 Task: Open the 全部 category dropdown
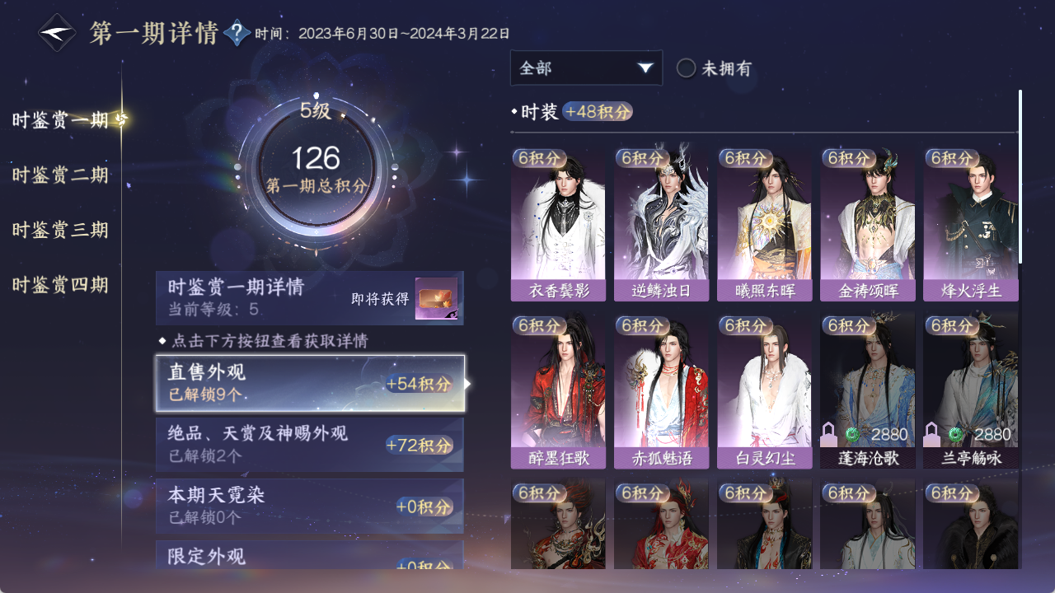[x=586, y=68]
